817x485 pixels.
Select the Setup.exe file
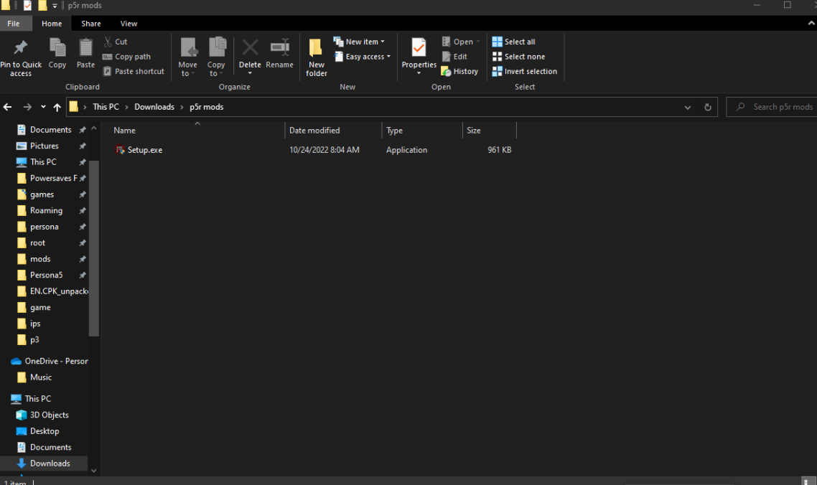pos(144,150)
